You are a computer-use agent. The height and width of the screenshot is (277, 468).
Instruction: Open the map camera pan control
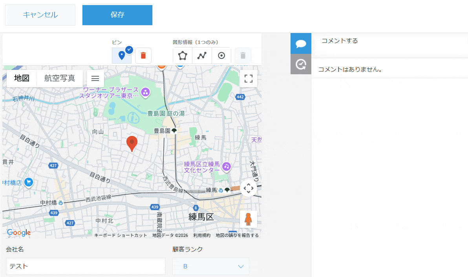[249, 189]
